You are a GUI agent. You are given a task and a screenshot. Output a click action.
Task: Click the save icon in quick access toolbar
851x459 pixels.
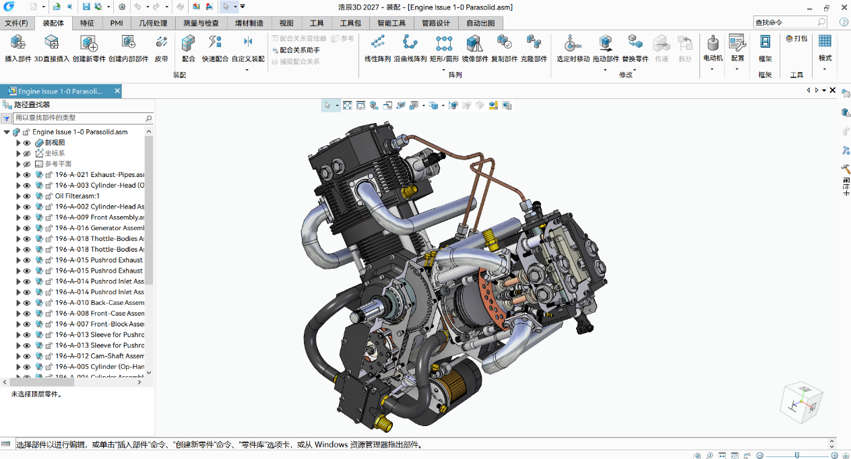coord(86,7)
